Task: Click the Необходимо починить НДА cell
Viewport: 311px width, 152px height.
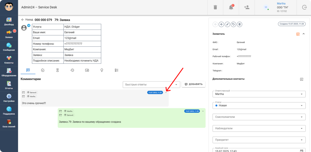Action: tap(82, 61)
